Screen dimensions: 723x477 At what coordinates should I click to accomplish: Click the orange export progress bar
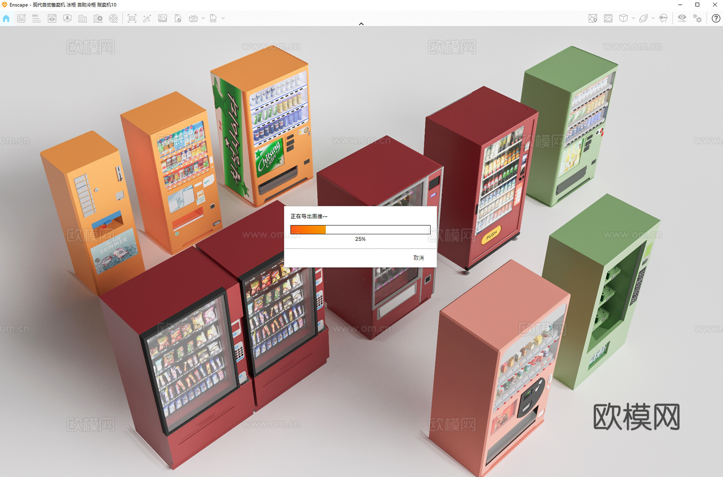tap(360, 229)
